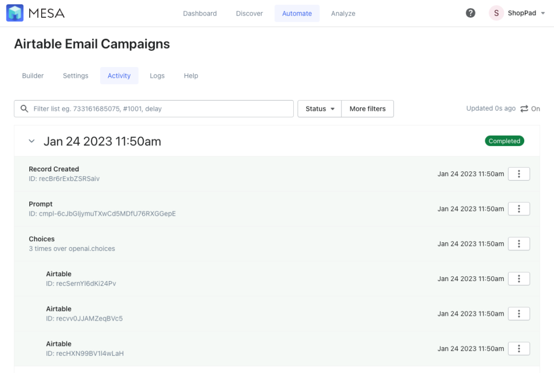Screen dimensions: 554x373
Task: Expand the ShopPad account dropdown arrow
Action: click(x=543, y=13)
